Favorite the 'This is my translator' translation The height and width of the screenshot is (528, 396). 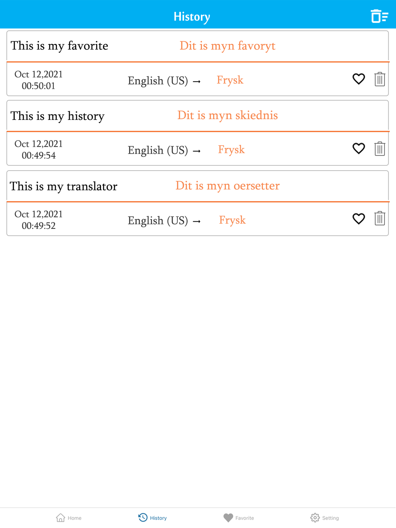click(x=358, y=219)
